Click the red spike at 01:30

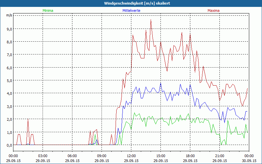(x=28, y=119)
